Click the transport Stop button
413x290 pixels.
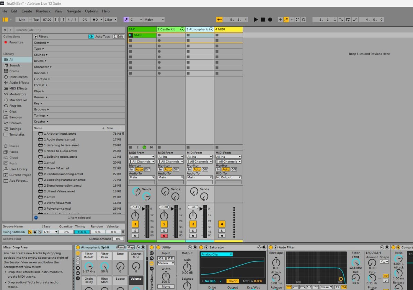click(x=263, y=20)
